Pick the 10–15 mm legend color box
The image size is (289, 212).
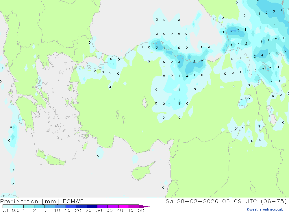pyautogui.click(x=60, y=206)
